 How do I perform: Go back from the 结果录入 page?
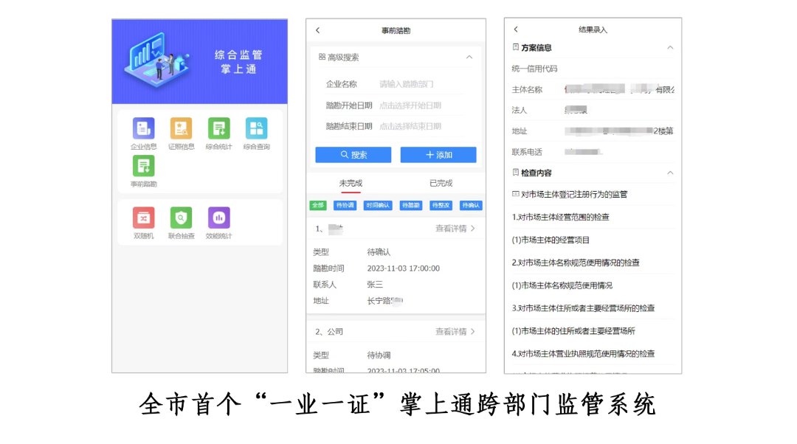click(516, 30)
